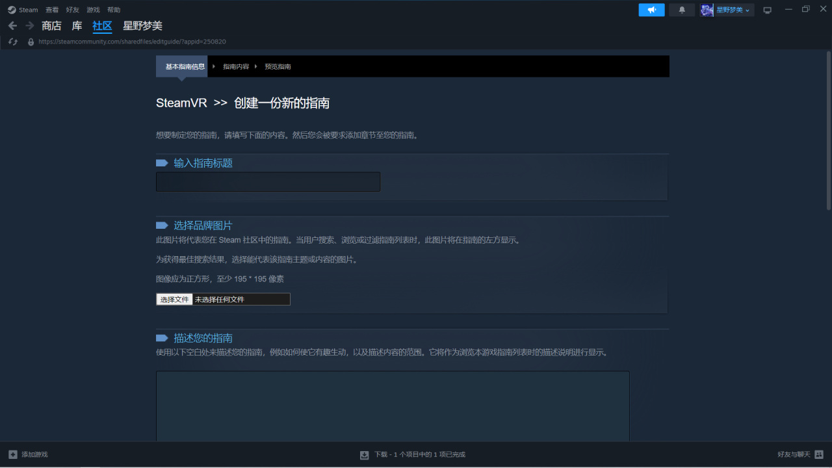
Task: Click the guide title input field
Action: coord(268,182)
